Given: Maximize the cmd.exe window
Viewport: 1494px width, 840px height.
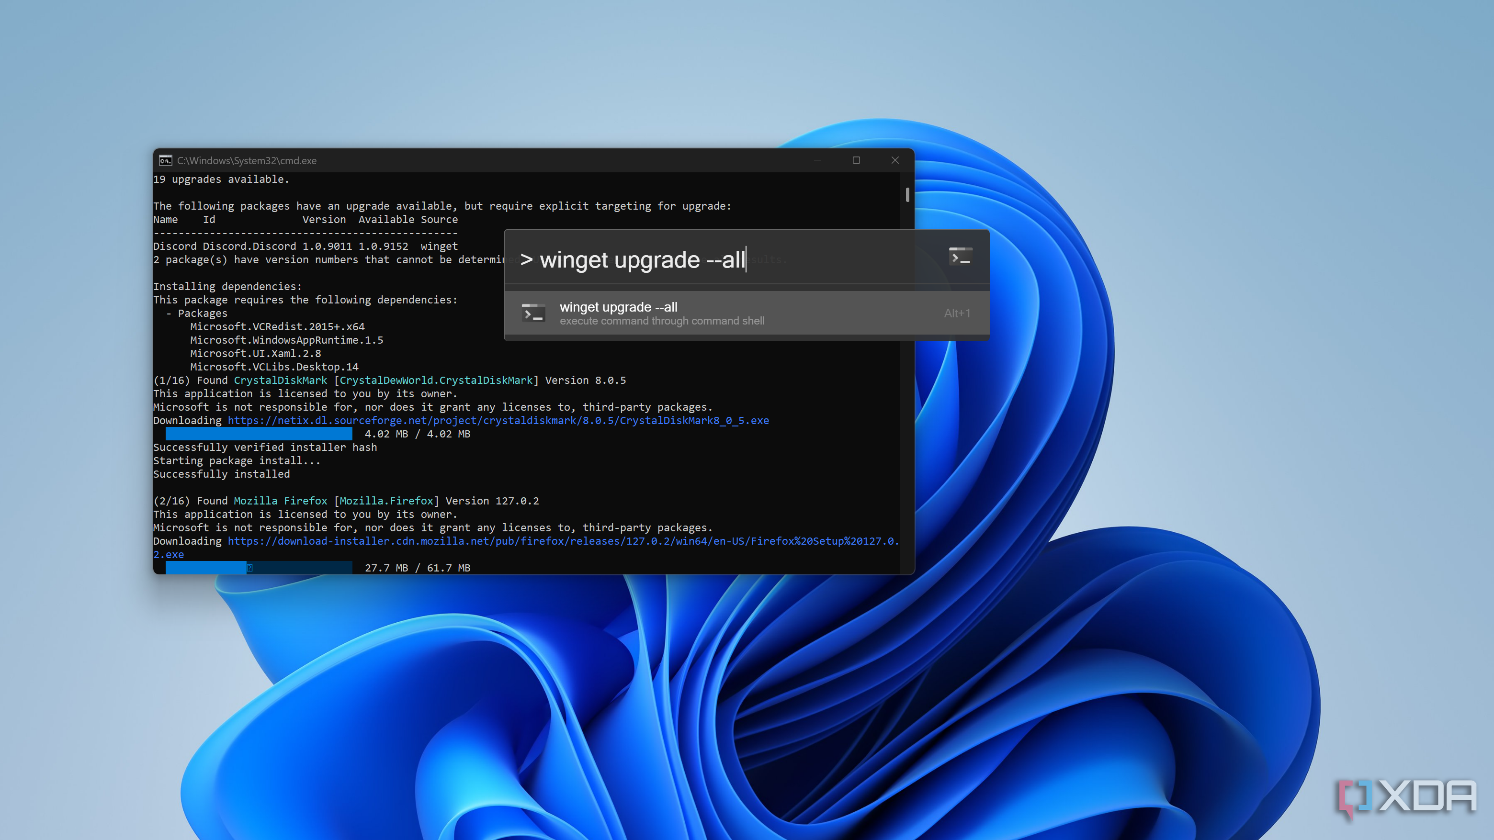Looking at the screenshot, I should tap(856, 160).
